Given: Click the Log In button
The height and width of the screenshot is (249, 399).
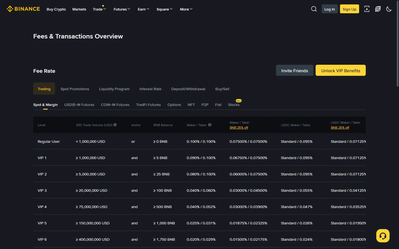Looking at the screenshot, I should click(330, 9).
